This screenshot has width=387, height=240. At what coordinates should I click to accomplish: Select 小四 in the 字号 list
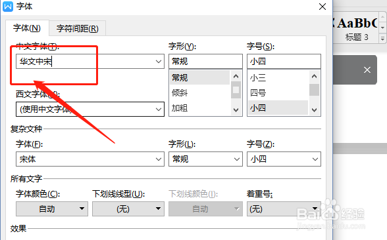278,108
